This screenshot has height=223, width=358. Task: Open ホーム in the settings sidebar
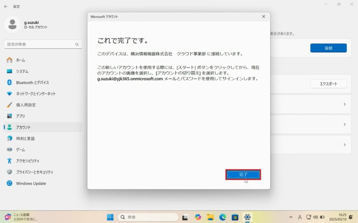[x=43, y=60]
